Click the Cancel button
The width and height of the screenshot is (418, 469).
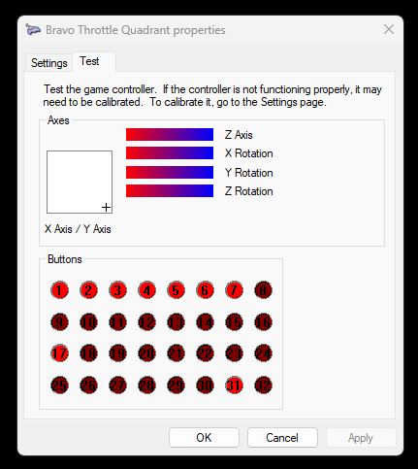282,438
